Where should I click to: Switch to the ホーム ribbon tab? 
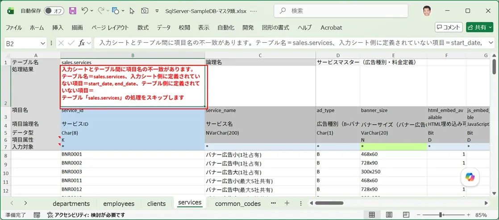(37, 28)
